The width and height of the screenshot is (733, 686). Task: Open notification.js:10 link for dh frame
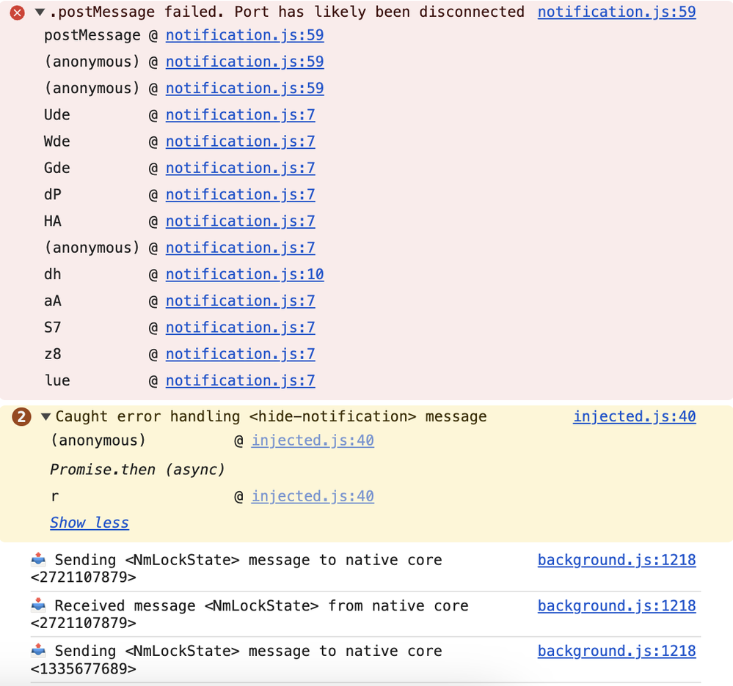tap(244, 274)
